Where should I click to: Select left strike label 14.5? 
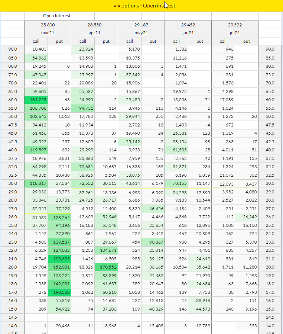point(13,317)
